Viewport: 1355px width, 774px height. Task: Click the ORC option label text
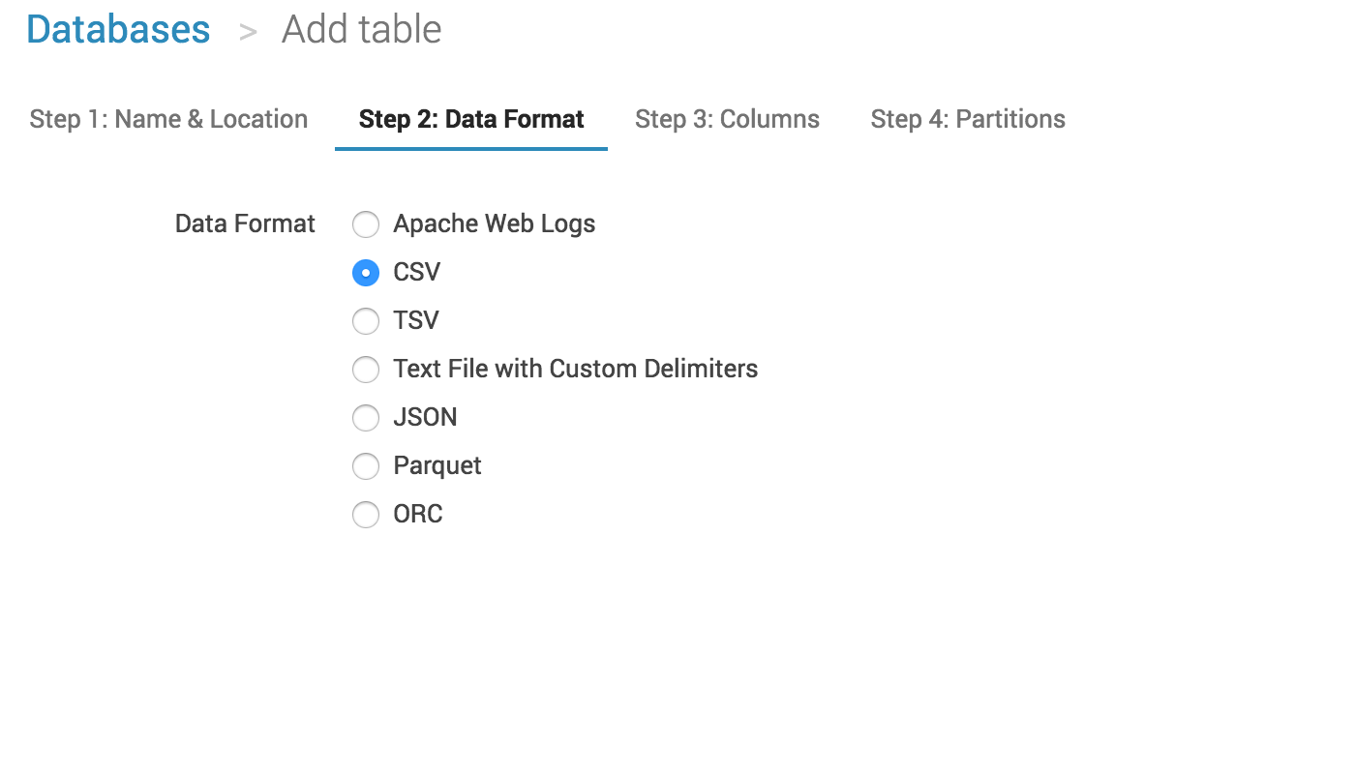coord(418,515)
